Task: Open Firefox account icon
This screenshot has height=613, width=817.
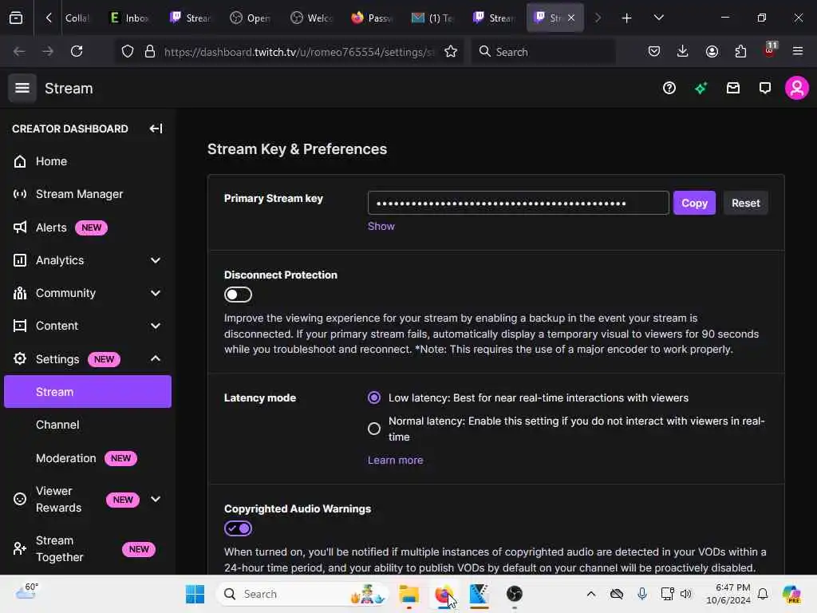Action: (712, 51)
